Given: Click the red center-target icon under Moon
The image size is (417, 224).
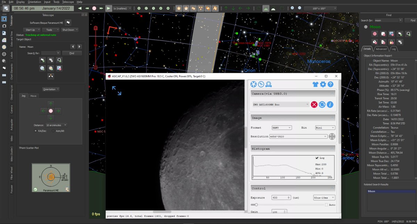Looking at the screenshot, I should click(375, 34).
